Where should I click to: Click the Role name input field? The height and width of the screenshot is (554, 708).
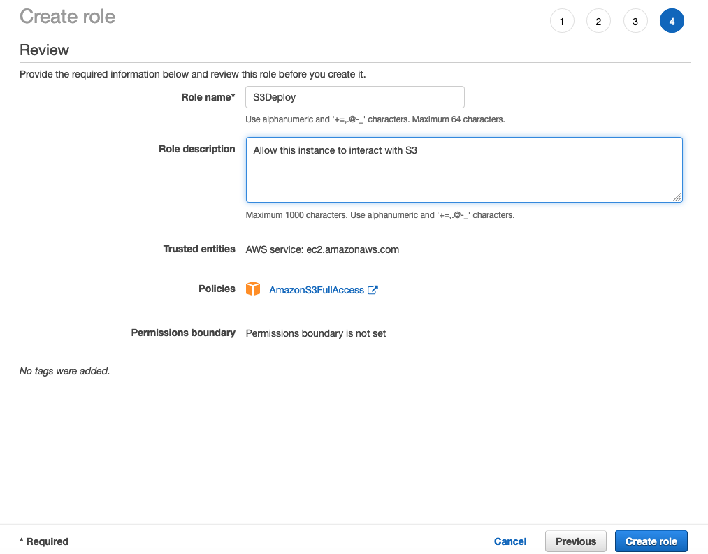click(355, 97)
